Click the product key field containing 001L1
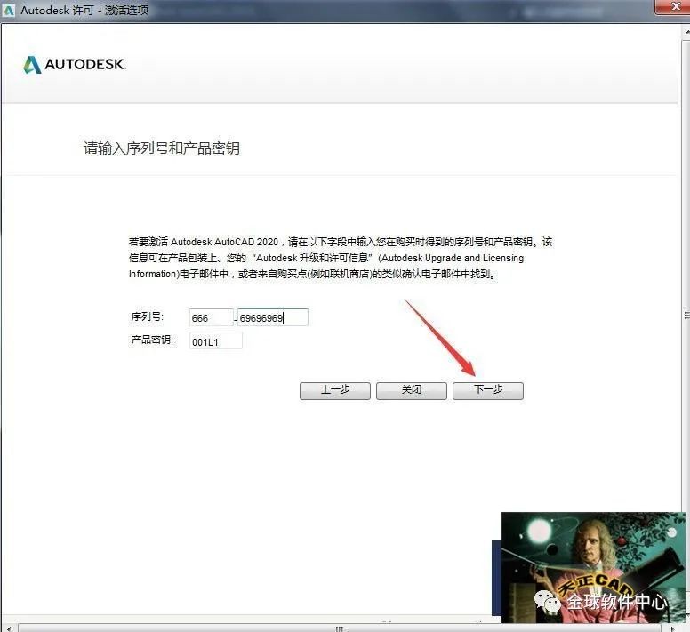 tap(215, 340)
